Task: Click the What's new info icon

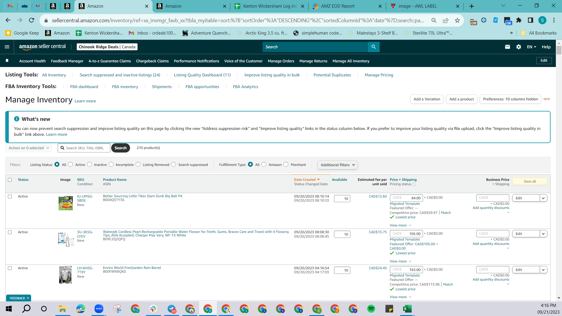Action: click(x=17, y=119)
